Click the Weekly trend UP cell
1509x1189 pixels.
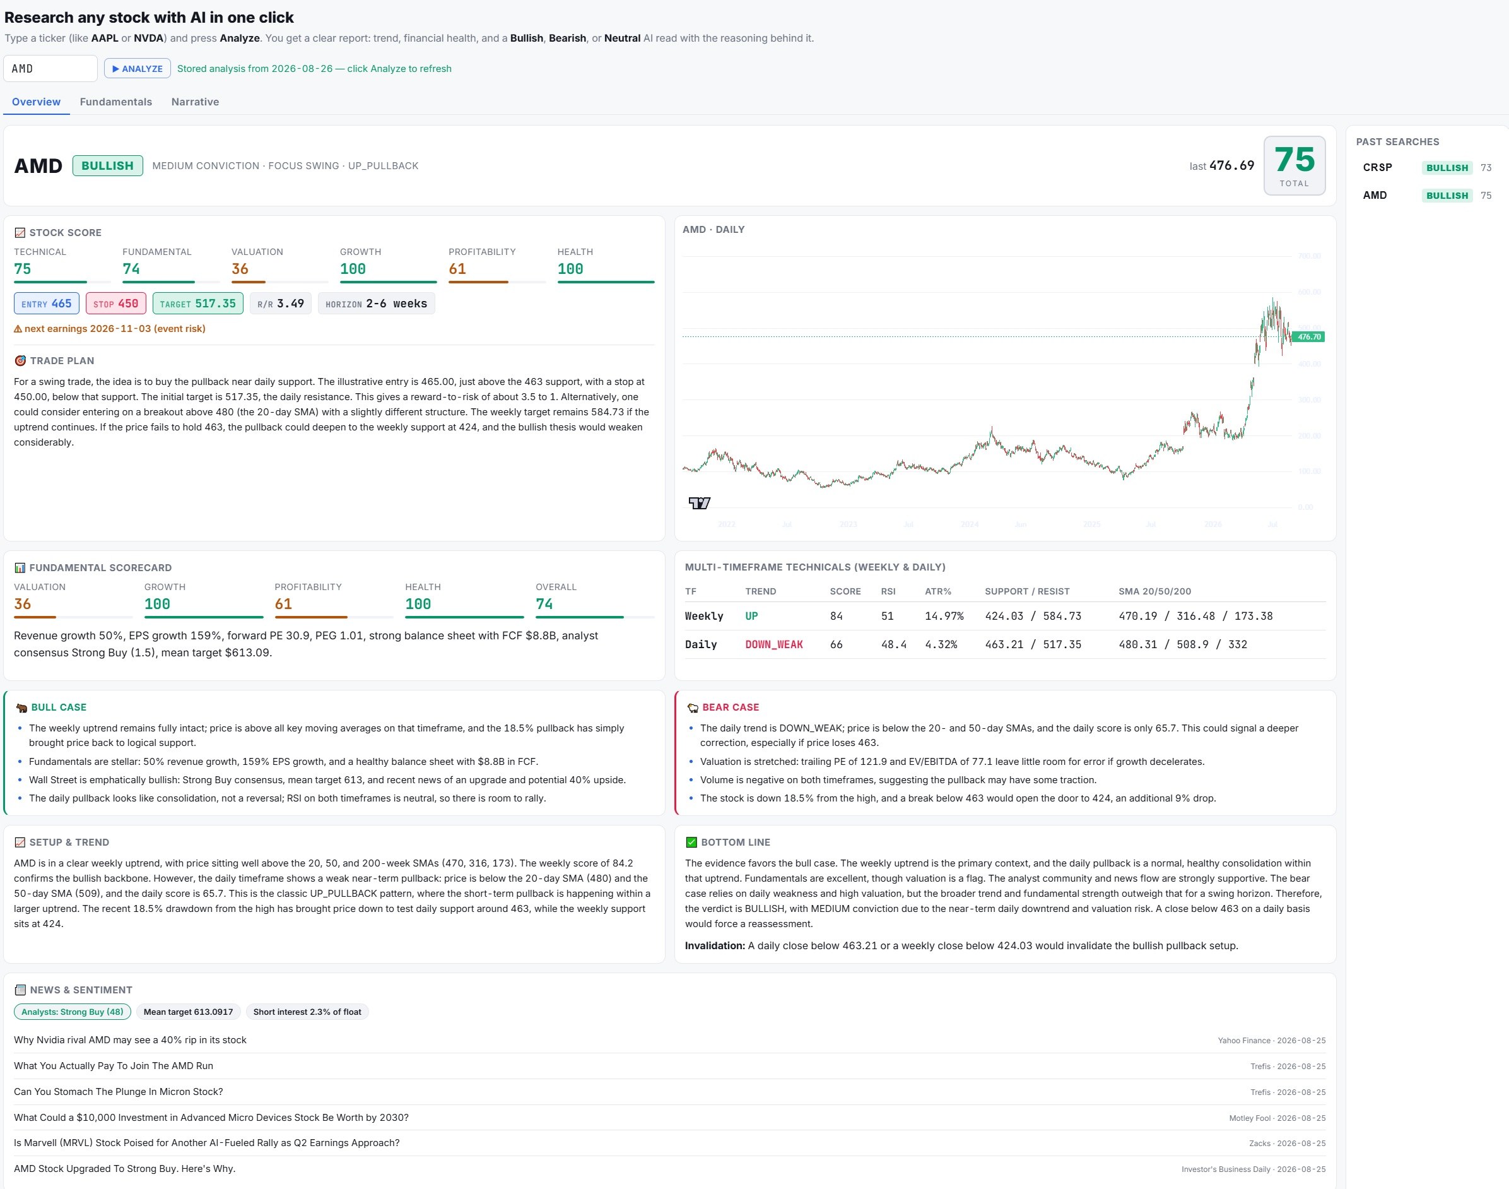[751, 616]
